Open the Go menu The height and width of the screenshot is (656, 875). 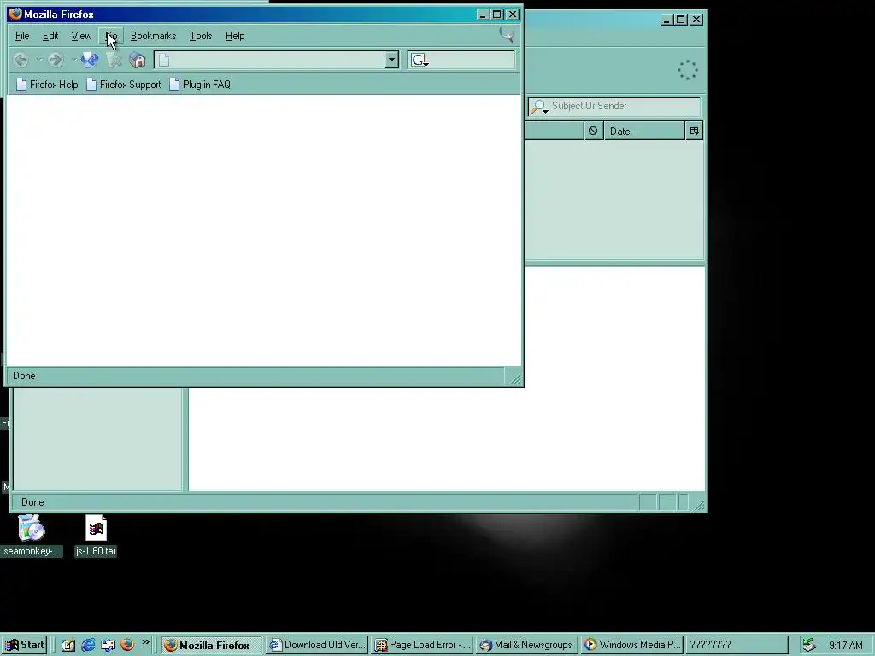(x=111, y=36)
